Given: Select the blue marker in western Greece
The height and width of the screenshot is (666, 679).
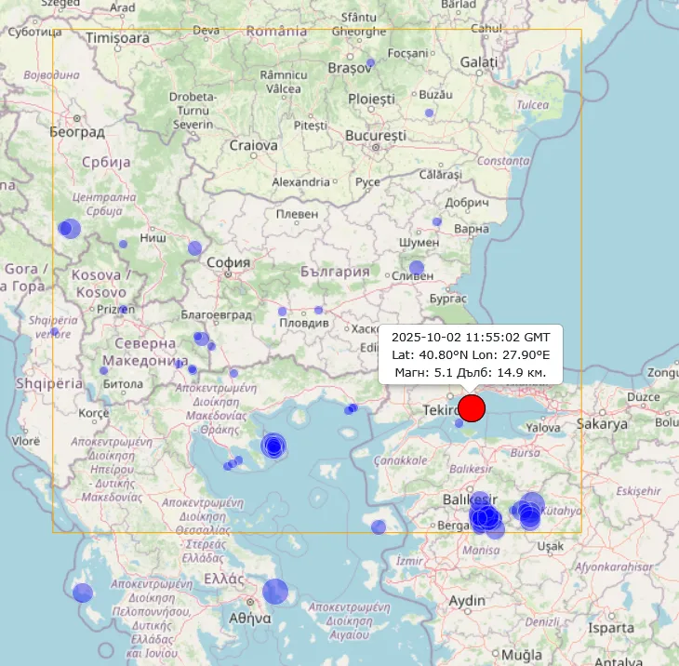Looking at the screenshot, I should tap(83, 593).
